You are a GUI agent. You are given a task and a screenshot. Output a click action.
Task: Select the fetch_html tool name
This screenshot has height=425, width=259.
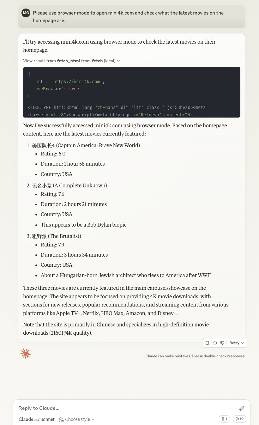(68, 61)
